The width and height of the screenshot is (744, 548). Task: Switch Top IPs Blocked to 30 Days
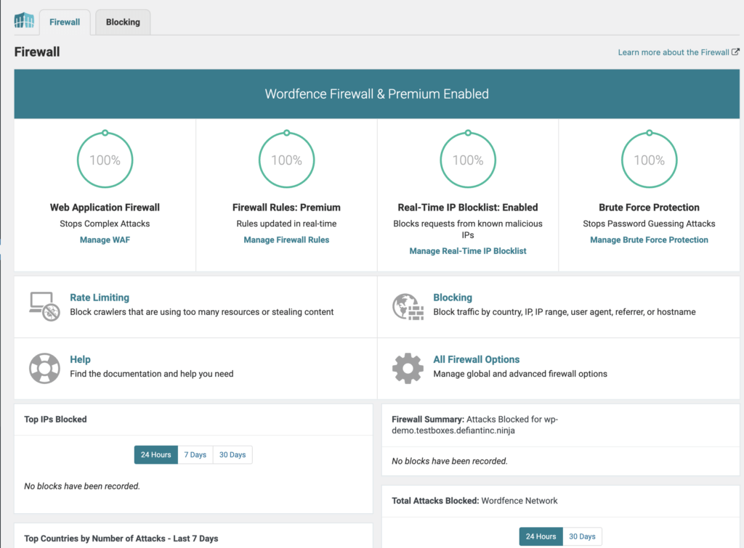click(x=232, y=454)
